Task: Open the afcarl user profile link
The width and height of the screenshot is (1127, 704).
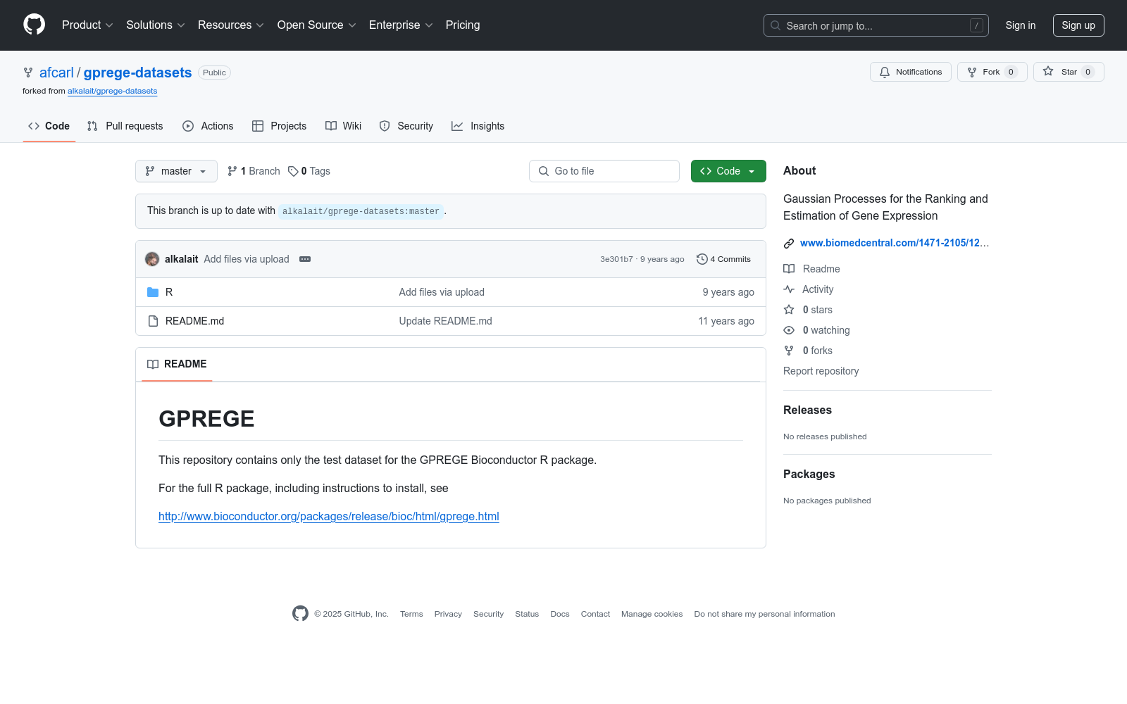Action: tap(56, 73)
